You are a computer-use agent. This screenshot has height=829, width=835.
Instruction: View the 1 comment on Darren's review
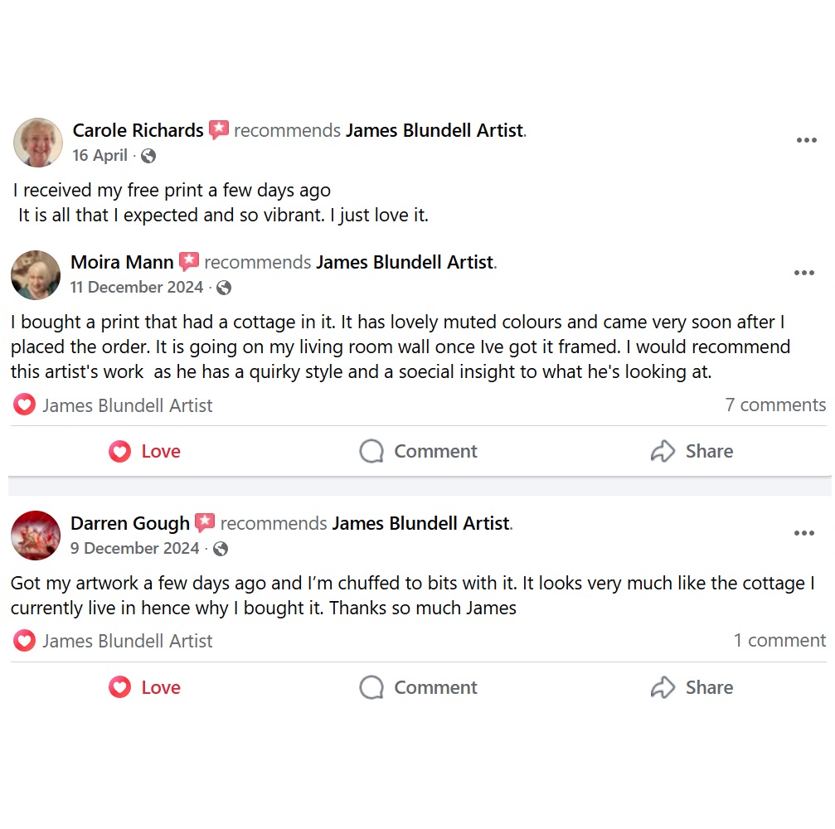click(x=779, y=640)
